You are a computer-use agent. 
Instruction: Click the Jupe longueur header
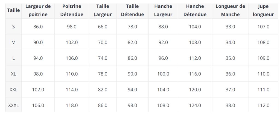click(263, 10)
